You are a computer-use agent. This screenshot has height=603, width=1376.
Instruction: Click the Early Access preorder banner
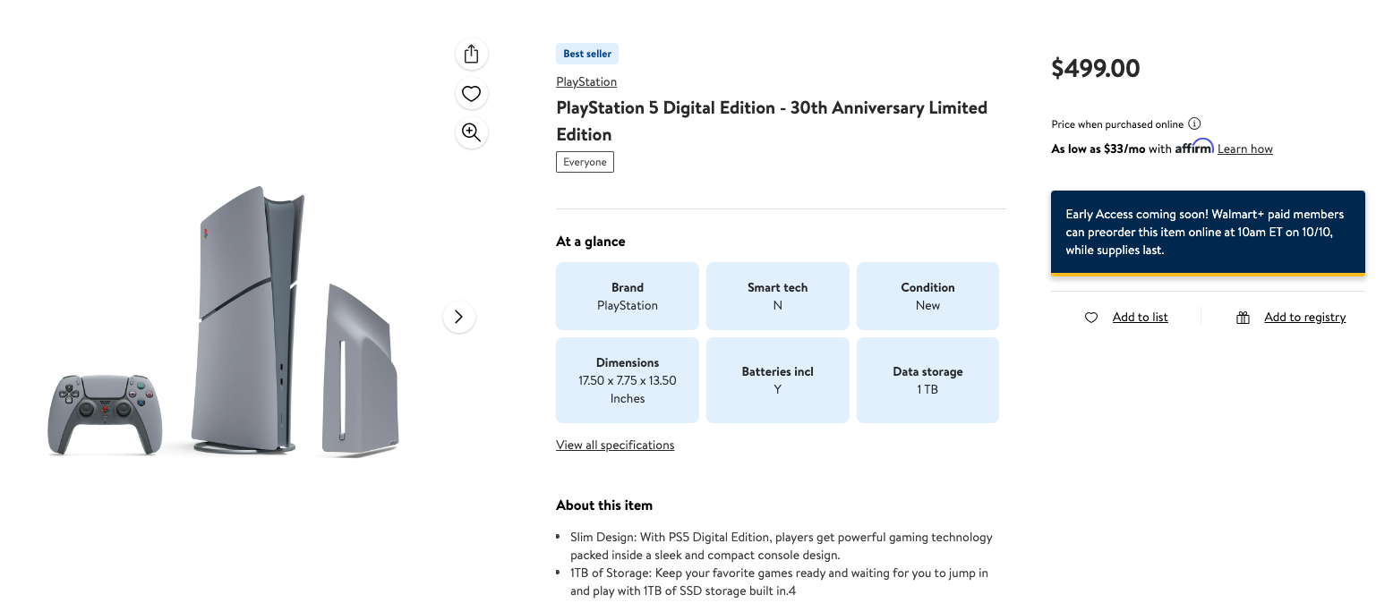pos(1208,231)
